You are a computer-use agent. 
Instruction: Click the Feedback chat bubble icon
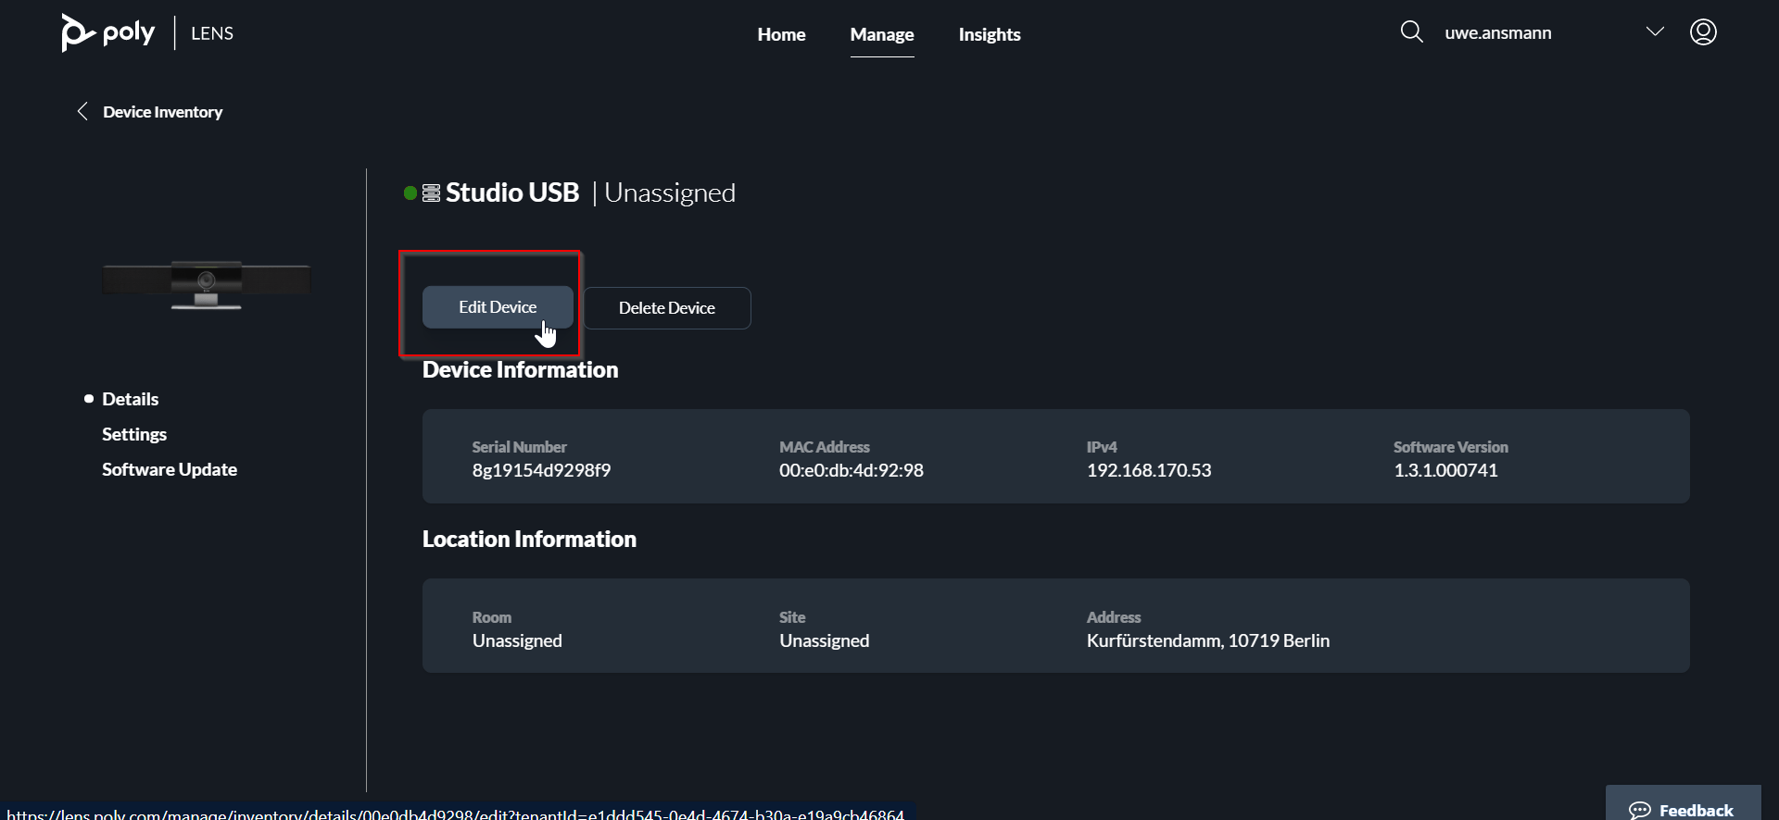point(1640,811)
